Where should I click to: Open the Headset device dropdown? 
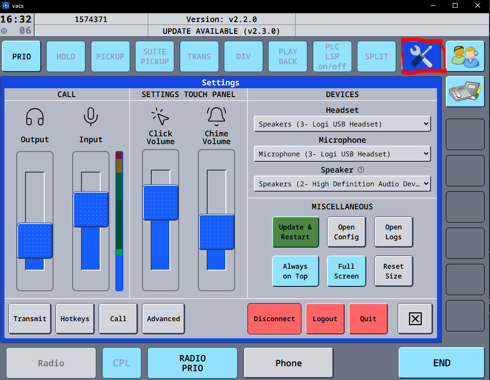tap(342, 124)
